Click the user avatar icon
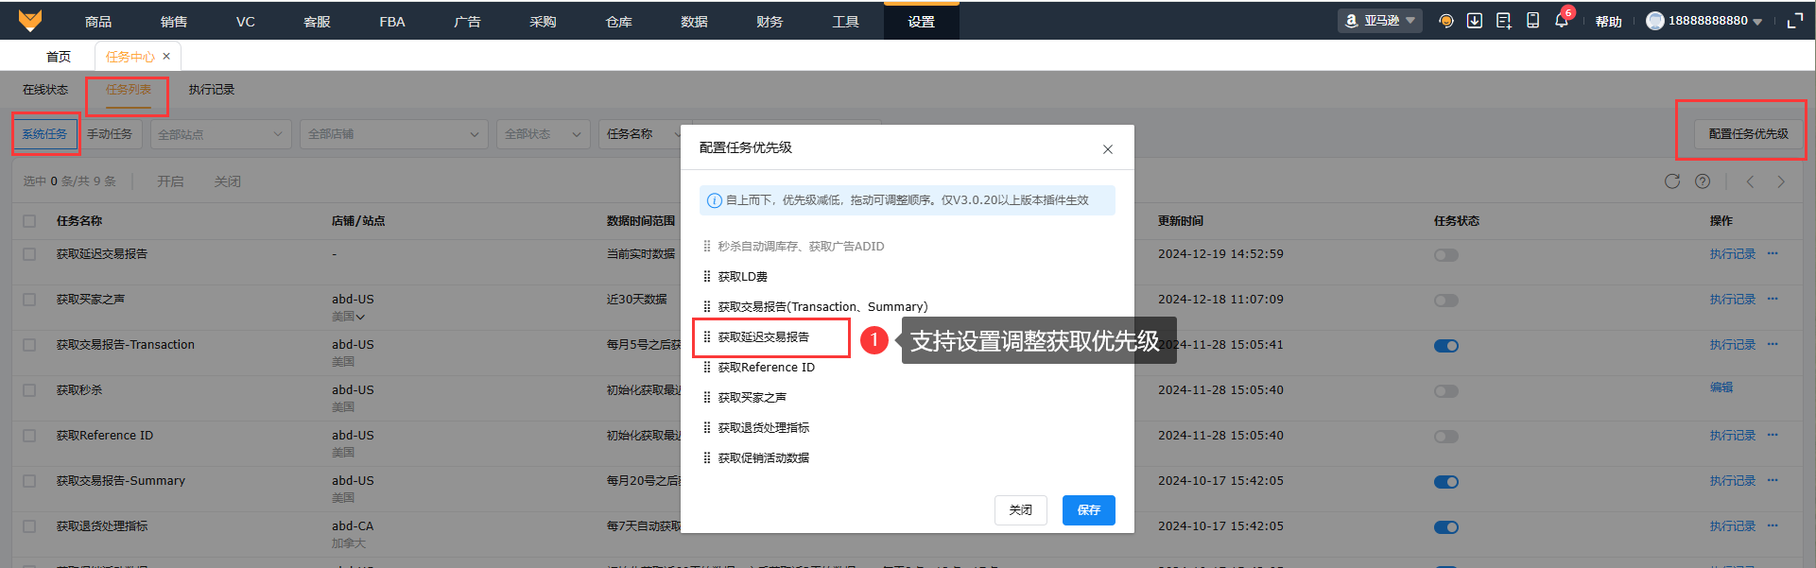This screenshot has width=1816, height=568. [x=1654, y=21]
